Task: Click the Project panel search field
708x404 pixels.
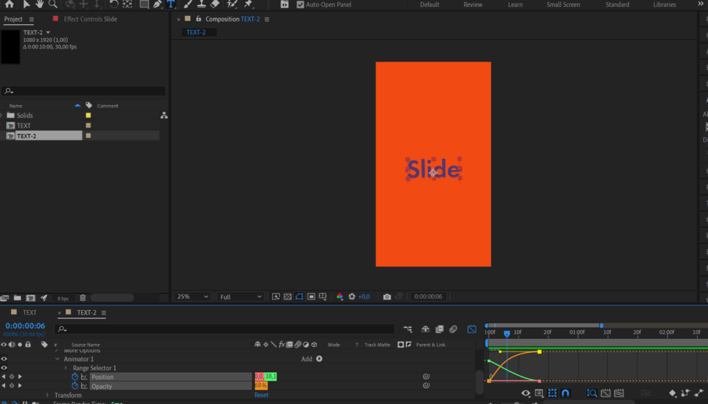Action: [x=84, y=91]
